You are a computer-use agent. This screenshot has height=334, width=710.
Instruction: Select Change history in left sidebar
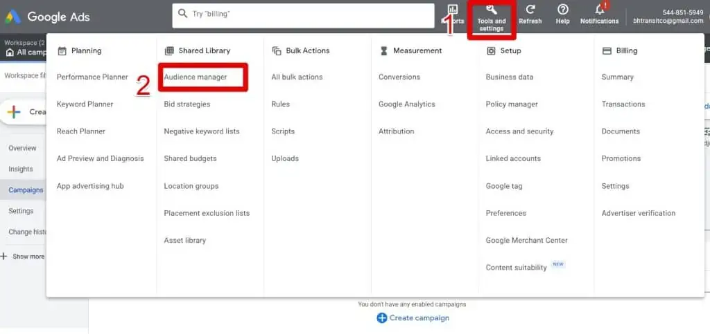27,232
